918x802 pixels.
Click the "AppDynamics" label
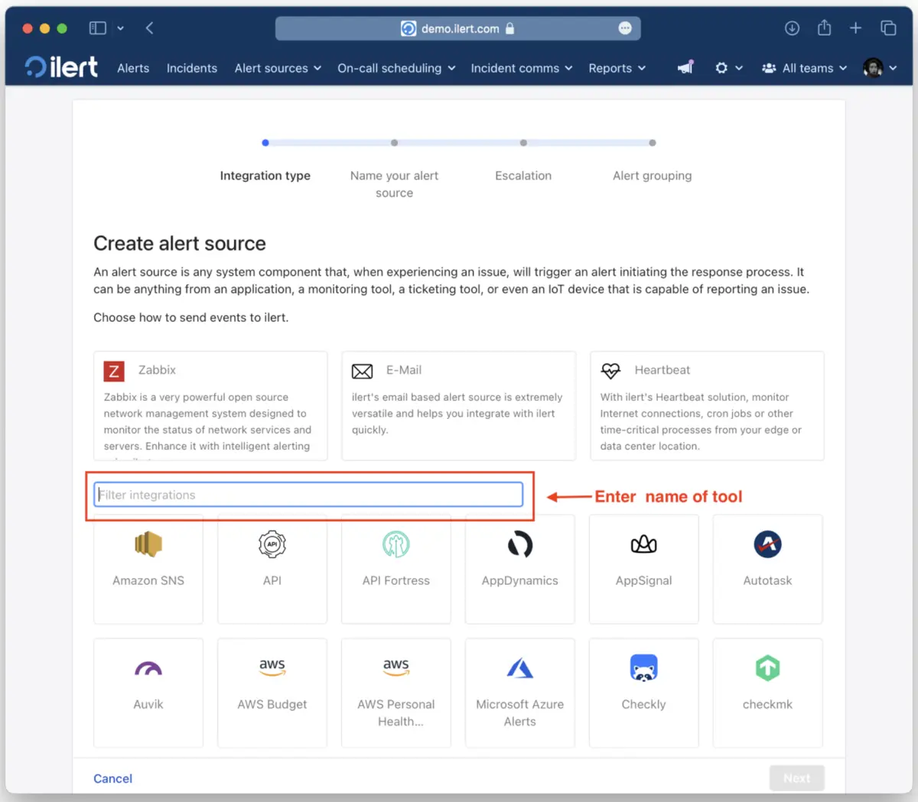coord(520,581)
